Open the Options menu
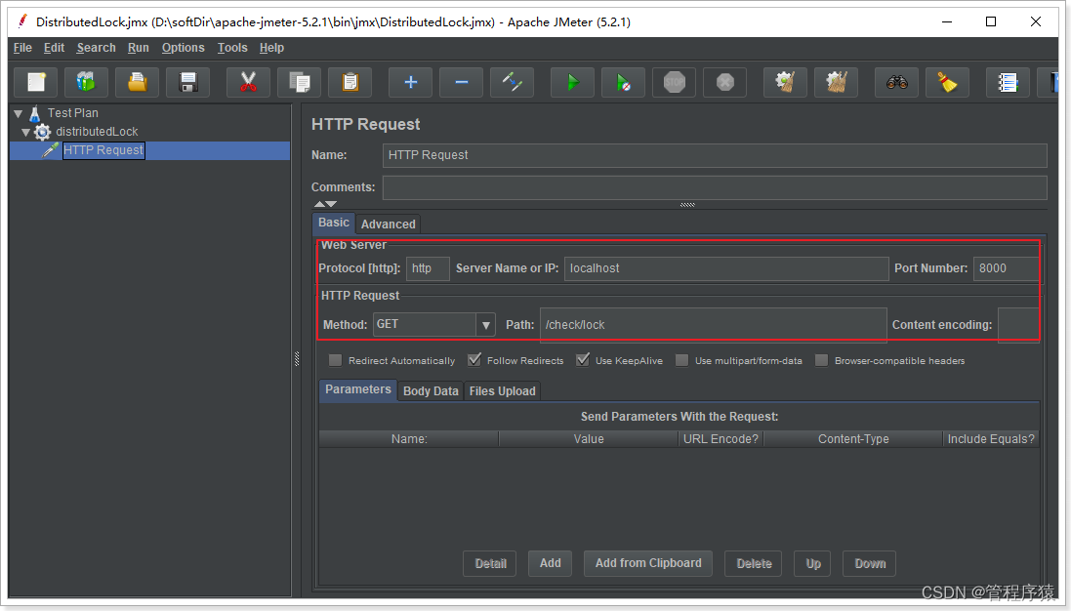 (183, 48)
